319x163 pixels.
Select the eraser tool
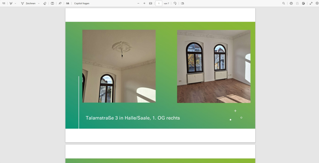(x=45, y=3)
